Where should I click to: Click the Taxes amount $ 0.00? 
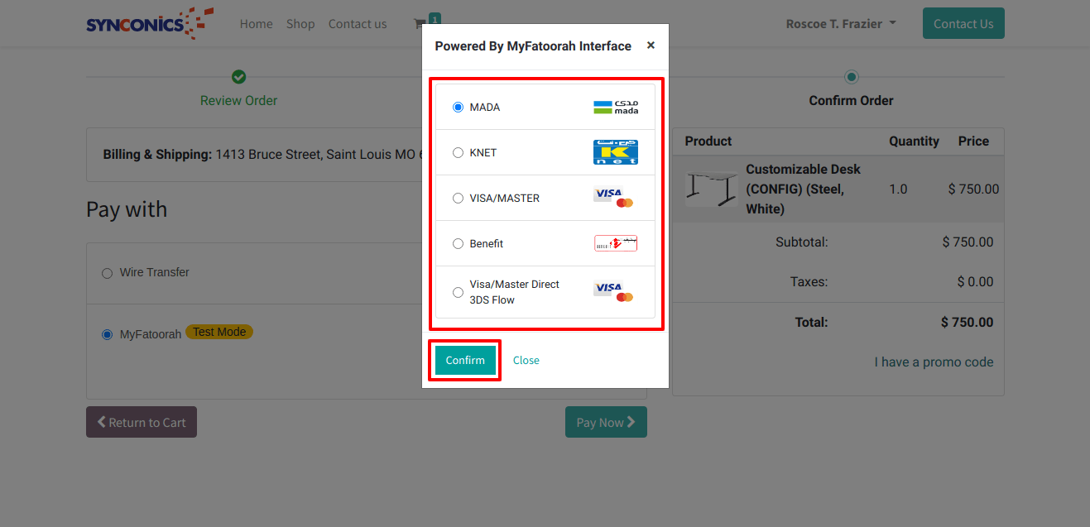[975, 282]
